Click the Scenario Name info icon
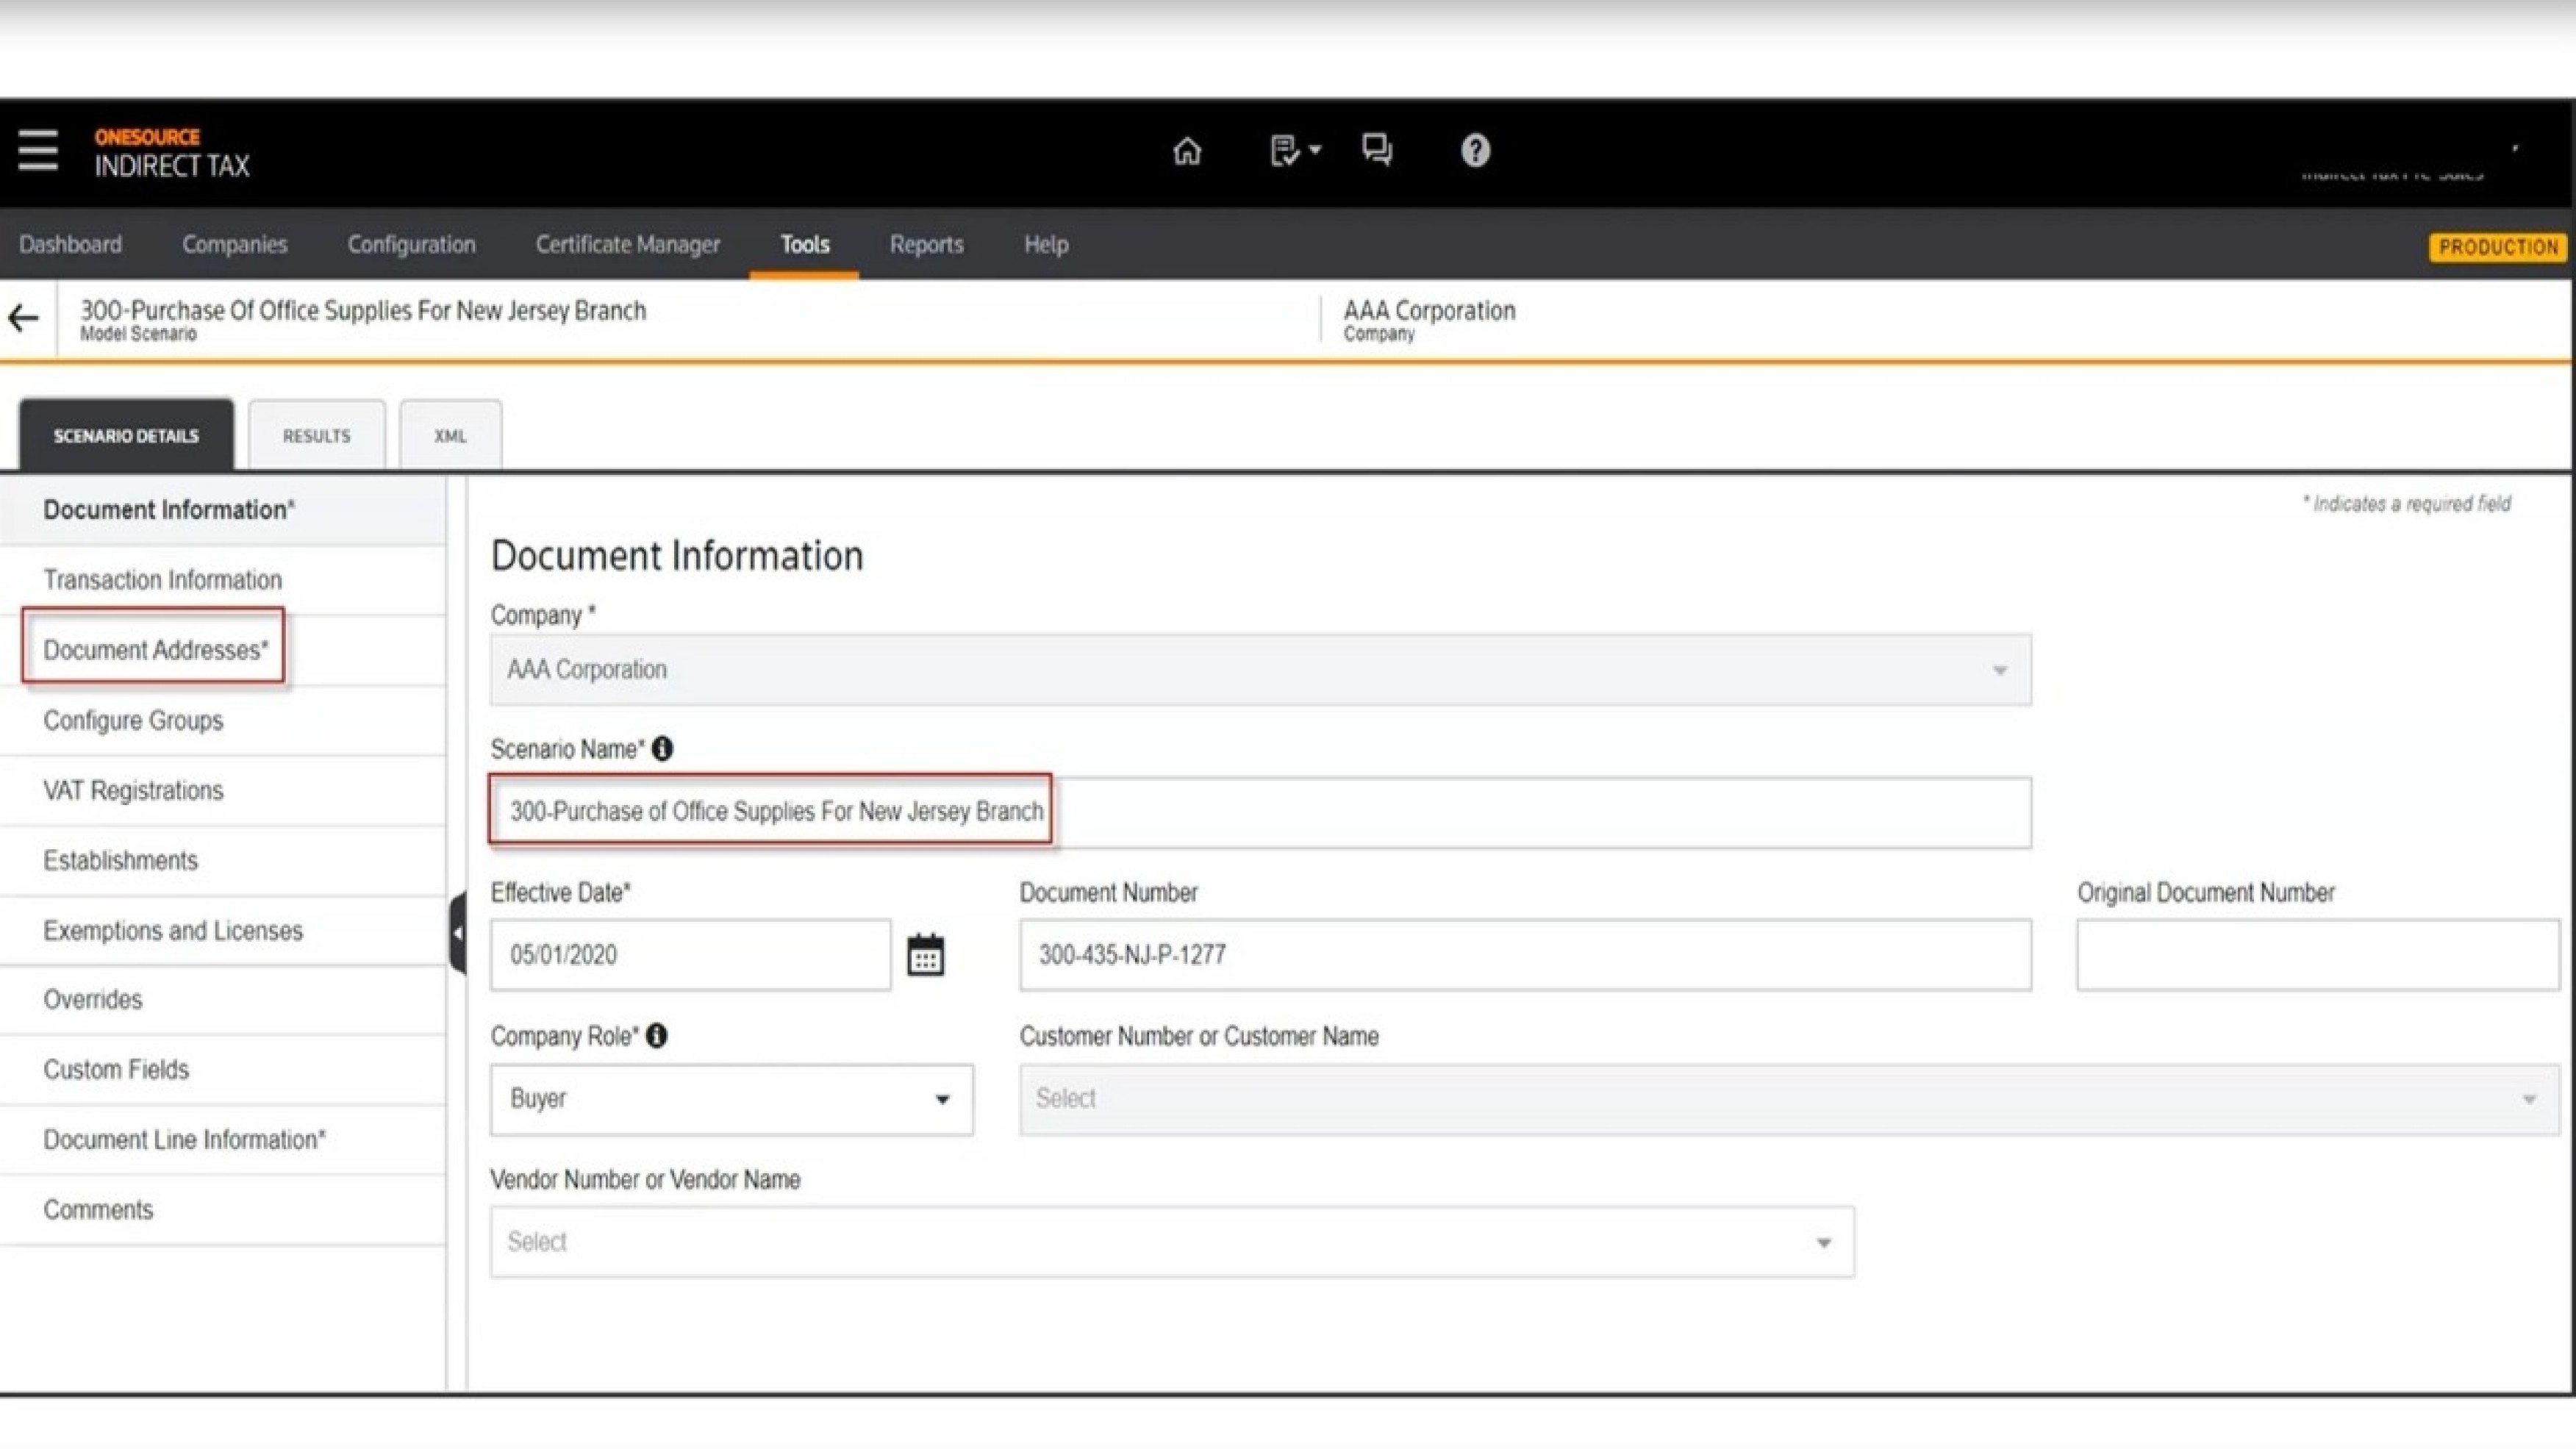 [662, 749]
